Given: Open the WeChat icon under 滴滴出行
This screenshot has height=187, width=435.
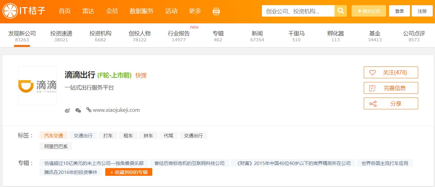Looking at the screenshot, I should click(78, 110).
